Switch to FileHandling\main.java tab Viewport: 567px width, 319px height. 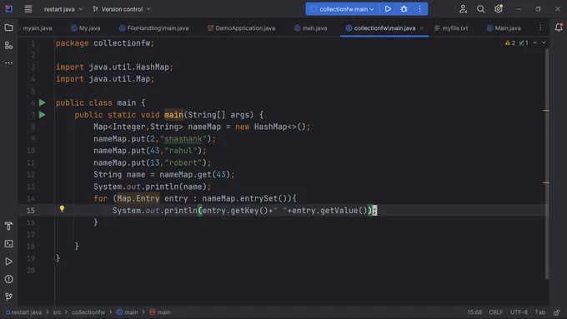(x=153, y=27)
